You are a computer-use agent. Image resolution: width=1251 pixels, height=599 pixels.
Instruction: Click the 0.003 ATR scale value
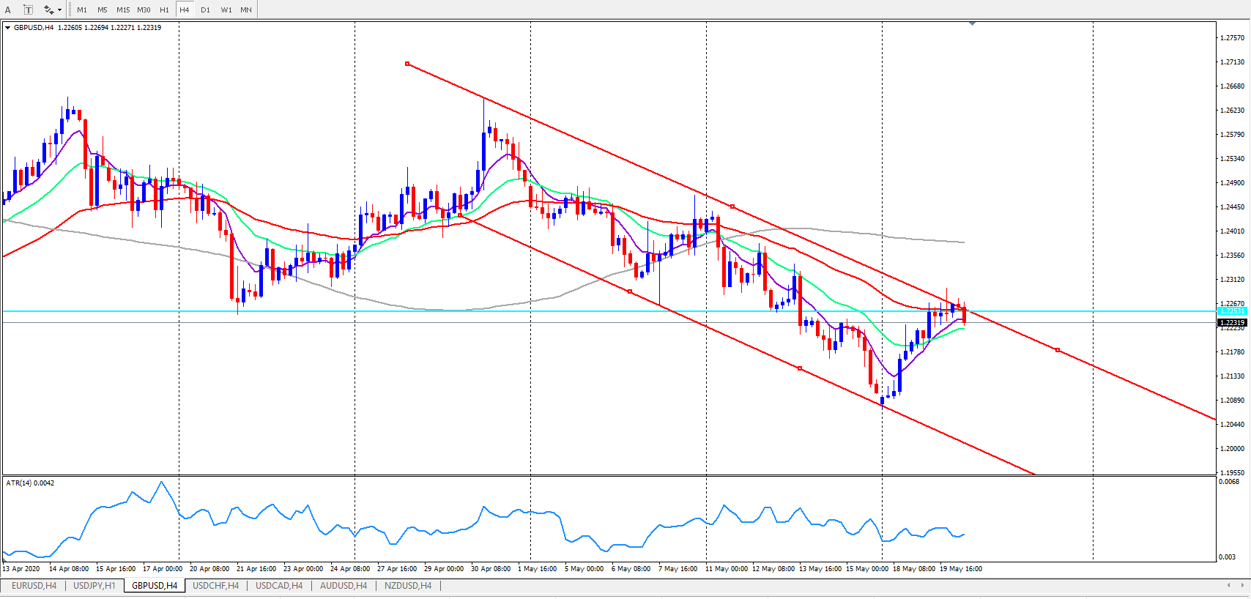(1228, 557)
